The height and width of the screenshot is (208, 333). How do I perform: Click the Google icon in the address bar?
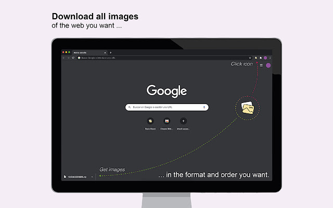[x=79, y=58]
